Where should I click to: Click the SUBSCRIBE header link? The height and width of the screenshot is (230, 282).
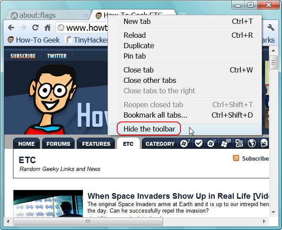[x=23, y=56]
